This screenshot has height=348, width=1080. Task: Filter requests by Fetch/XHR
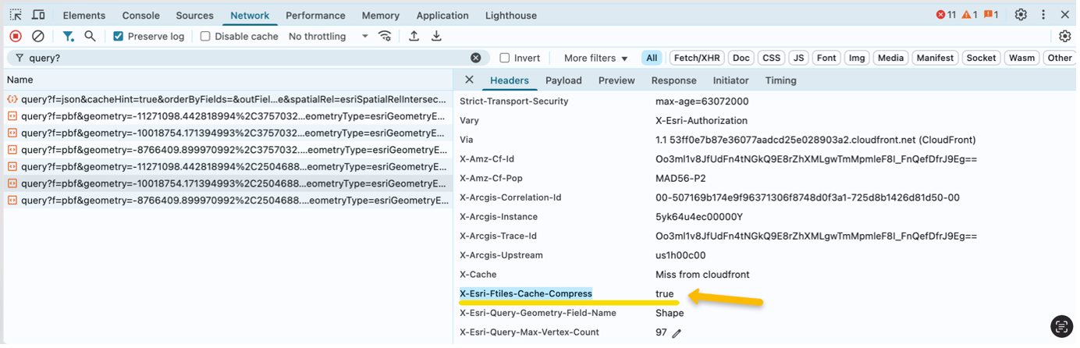pyautogui.click(x=697, y=58)
